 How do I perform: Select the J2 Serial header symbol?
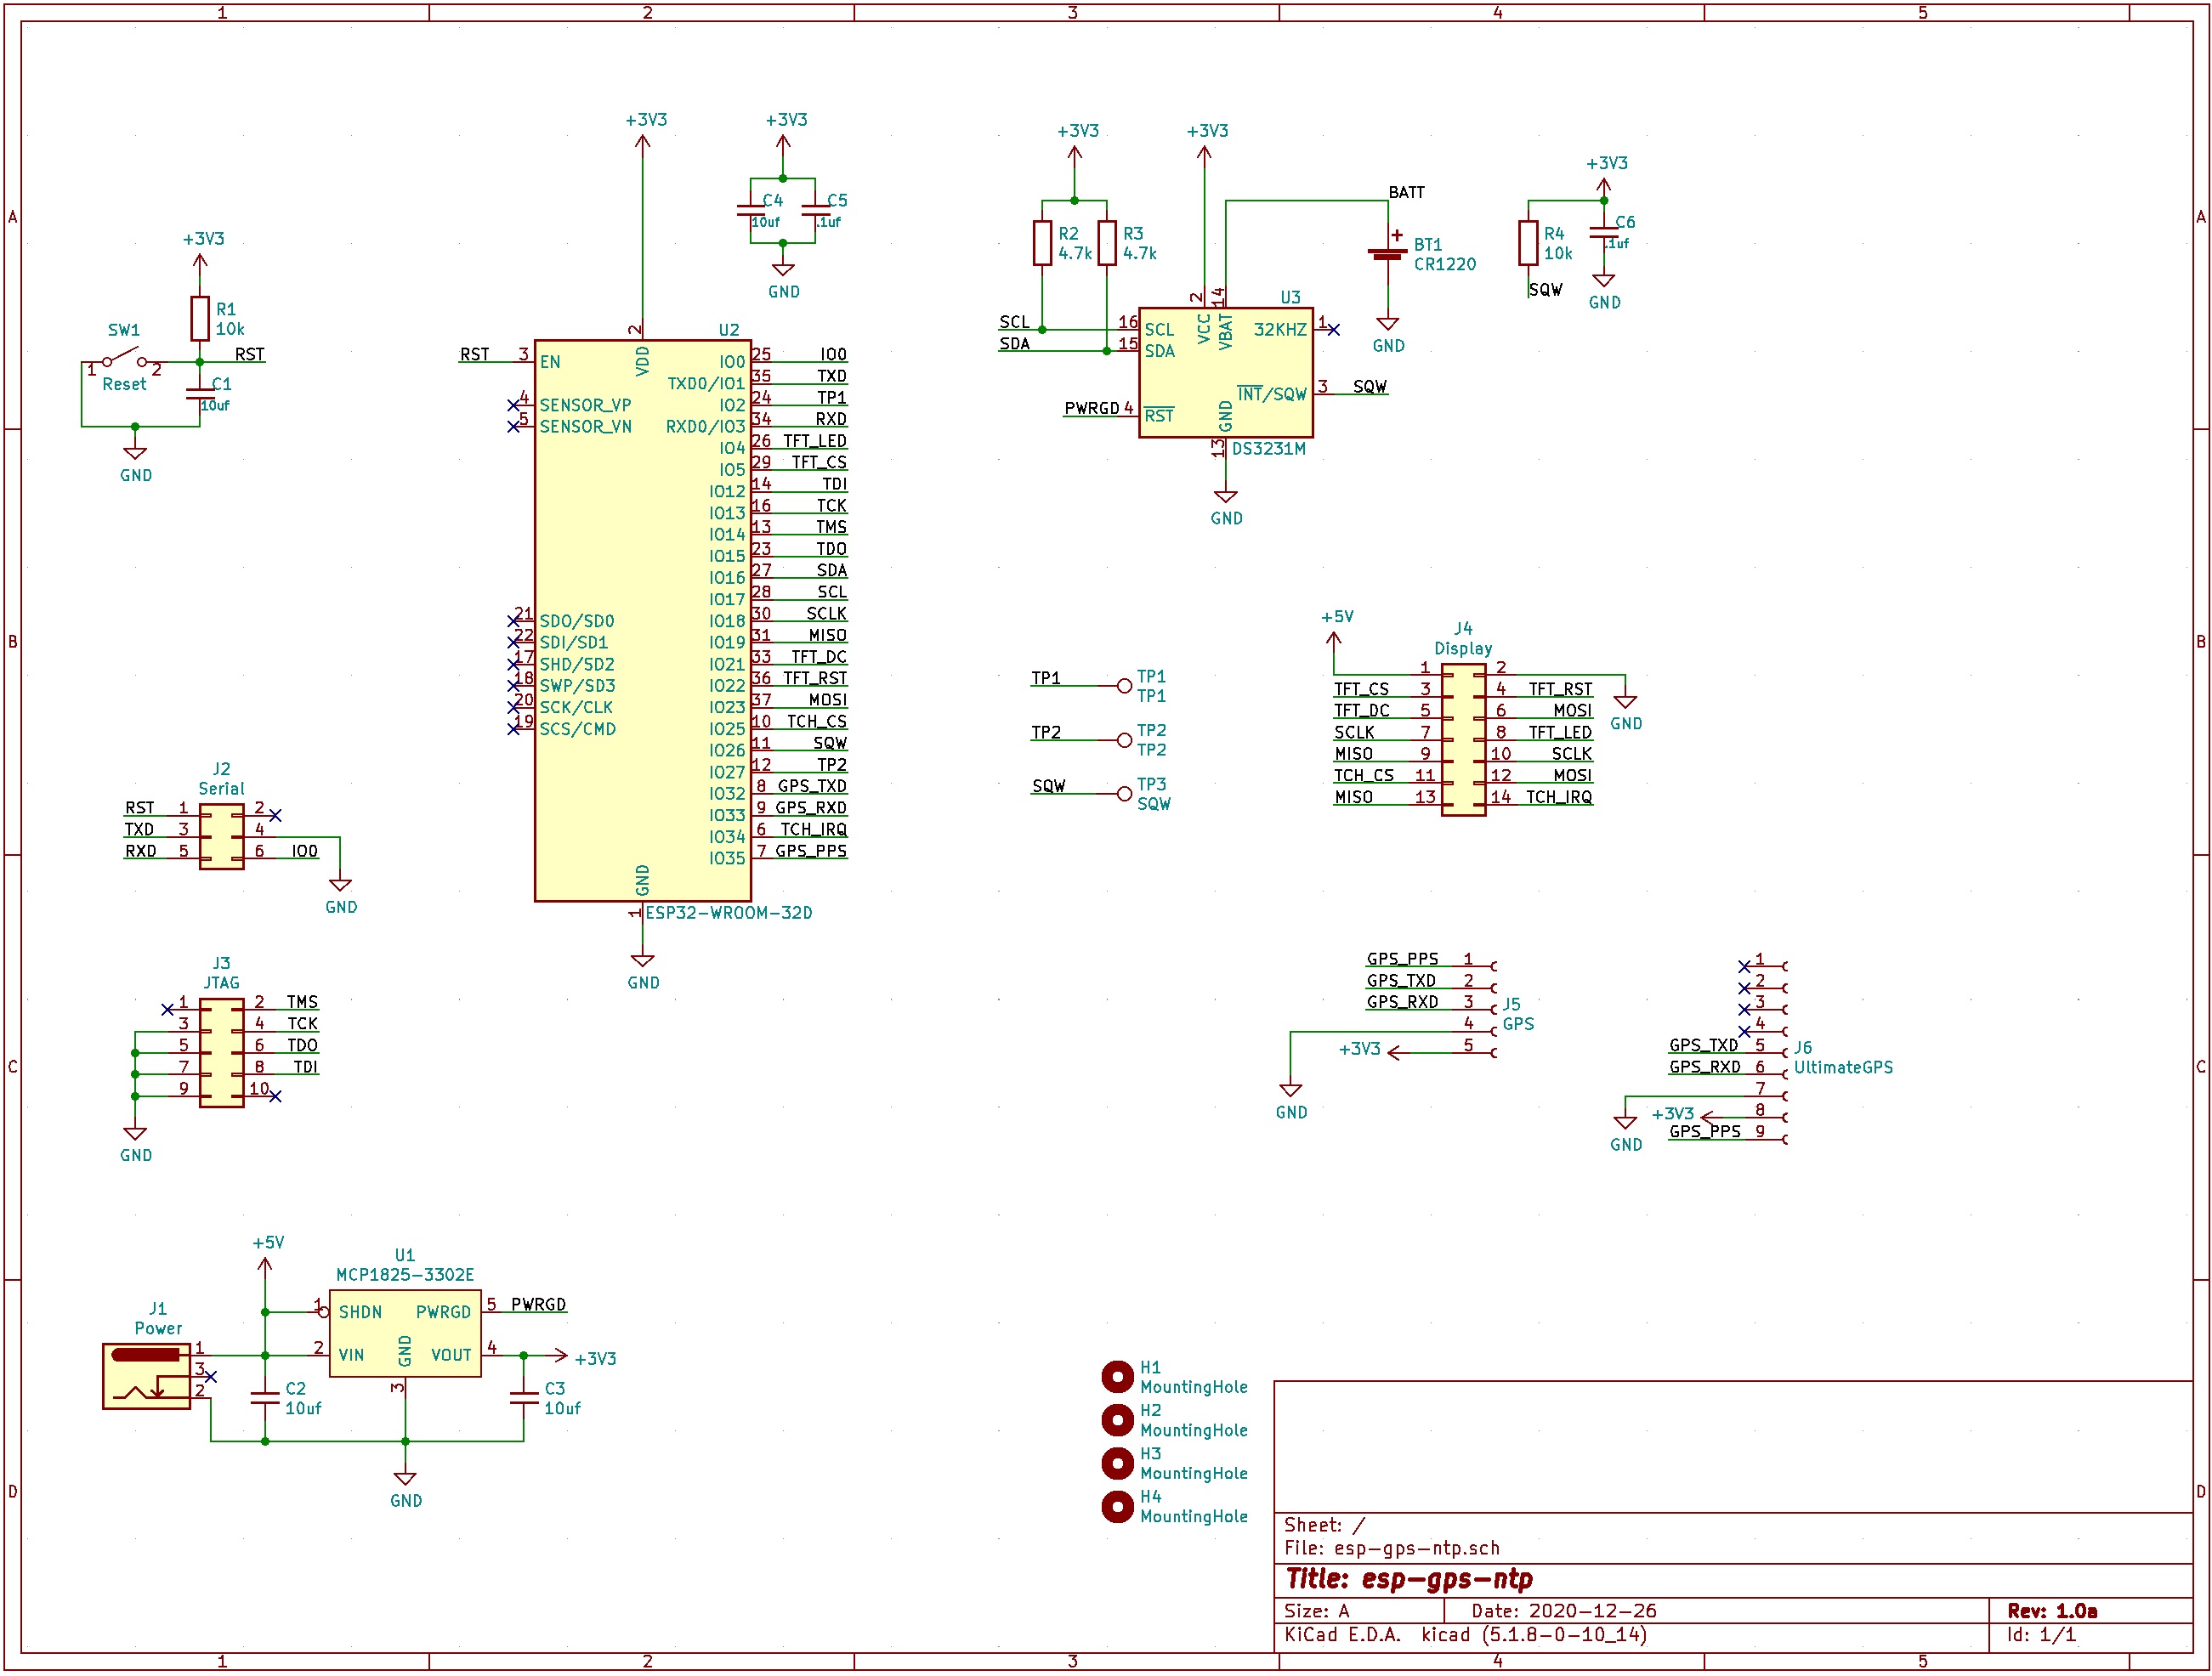(x=221, y=836)
